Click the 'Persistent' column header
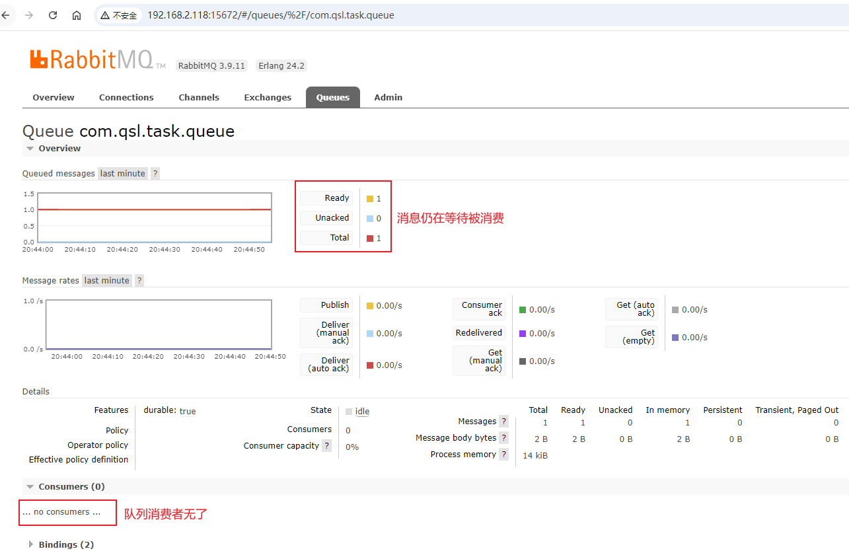This screenshot has width=849, height=553. [723, 410]
